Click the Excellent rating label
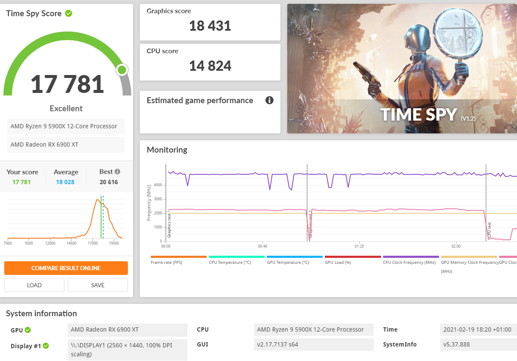Image resolution: width=517 pixels, height=361 pixels. (x=66, y=109)
